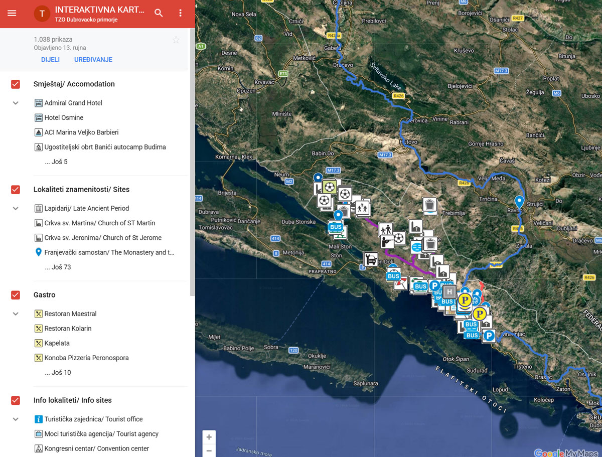Viewport: 602px width, 457px height.
Task: Uncheck the Lokaliteti znamenitosti/ Sites layer
Action: click(x=16, y=189)
